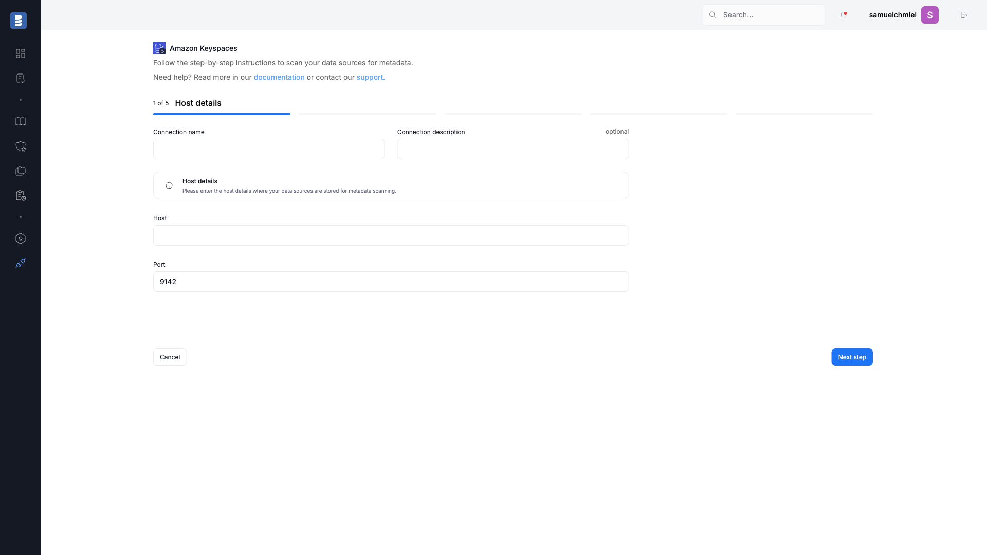This screenshot has height=555, width=987.
Task: Open the hexagon settings sidebar icon
Action: (x=21, y=238)
